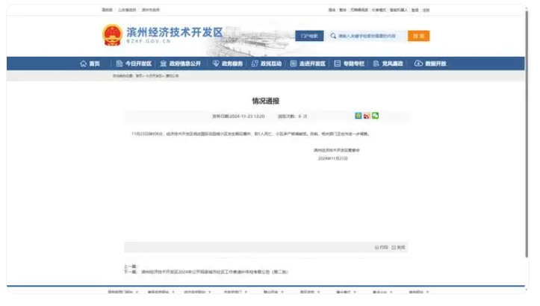Image resolution: width=540 pixels, height=306 pixels.
Task: Click the home icon beside 首页
Action: [x=84, y=63]
